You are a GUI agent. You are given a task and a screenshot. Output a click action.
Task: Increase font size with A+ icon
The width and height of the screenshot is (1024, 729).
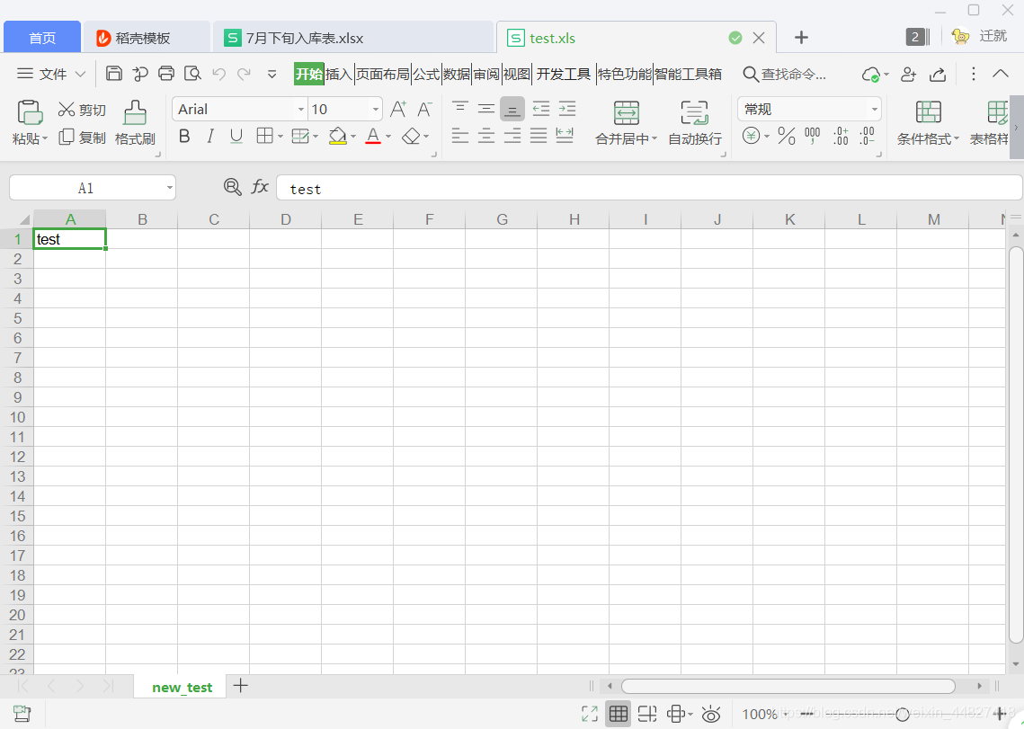(398, 109)
